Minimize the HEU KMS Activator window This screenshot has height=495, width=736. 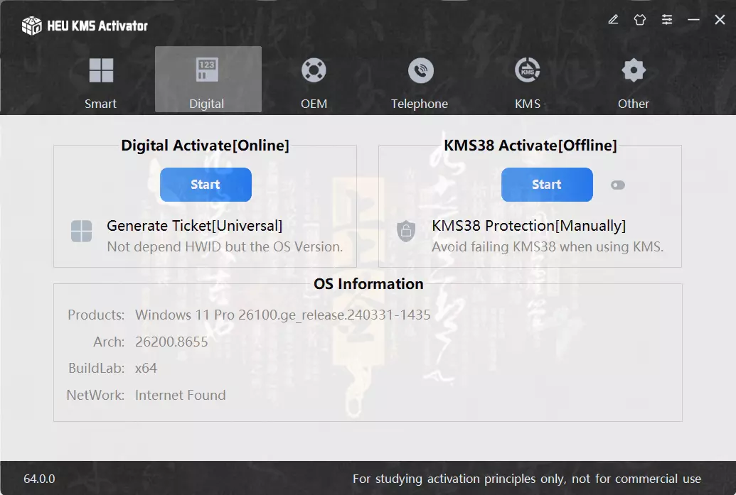693,20
